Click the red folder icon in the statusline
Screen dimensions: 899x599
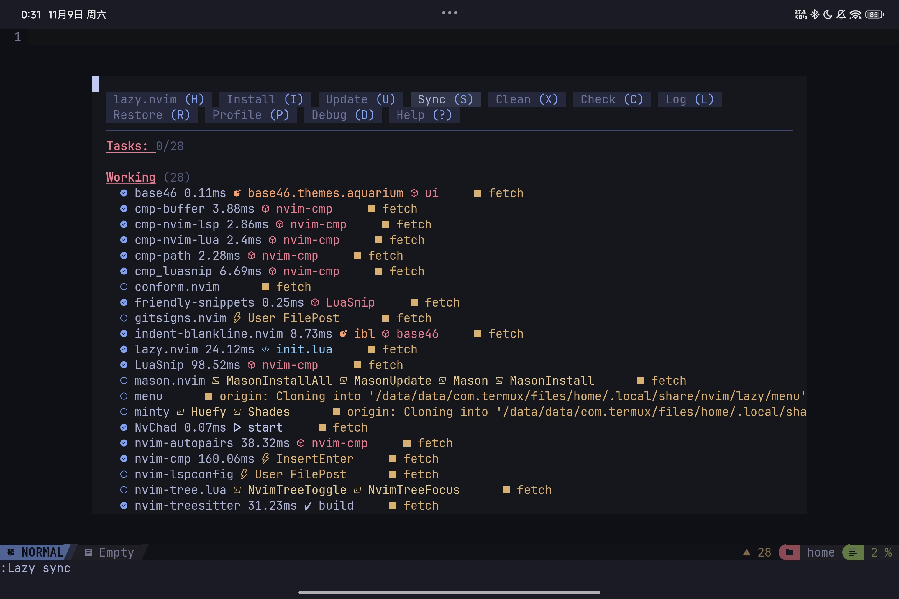coord(789,552)
